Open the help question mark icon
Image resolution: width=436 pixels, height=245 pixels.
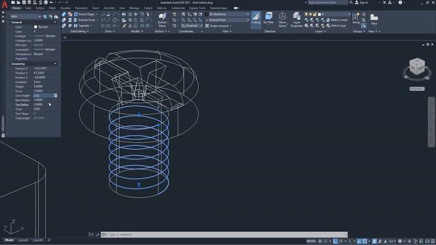pyautogui.click(x=400, y=3)
